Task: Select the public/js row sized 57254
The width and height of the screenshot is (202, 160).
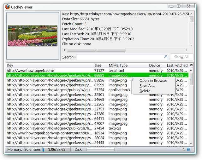Action: [97, 90]
